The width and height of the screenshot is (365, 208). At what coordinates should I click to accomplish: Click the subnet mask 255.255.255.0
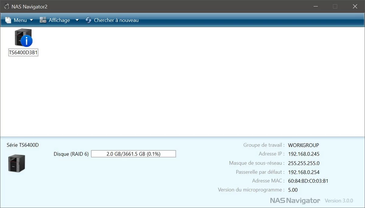(x=304, y=163)
